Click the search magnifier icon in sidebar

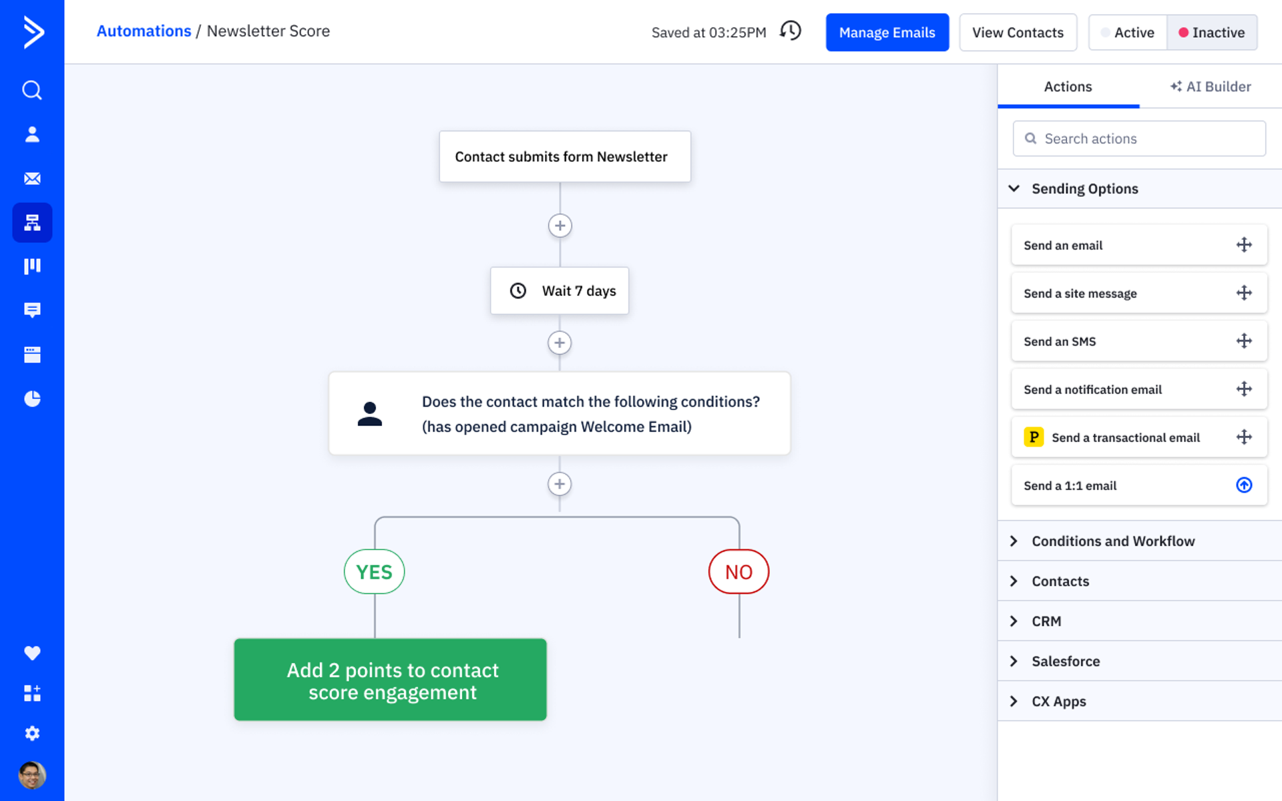coord(32,90)
